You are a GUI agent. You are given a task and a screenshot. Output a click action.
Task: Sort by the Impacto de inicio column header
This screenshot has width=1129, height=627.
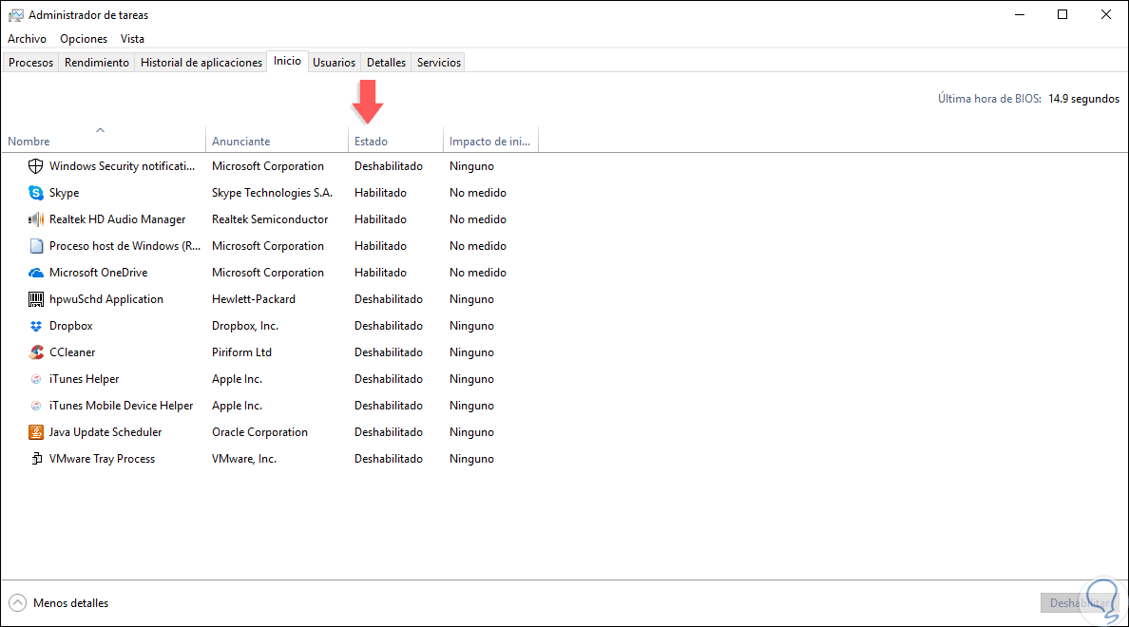coord(490,142)
